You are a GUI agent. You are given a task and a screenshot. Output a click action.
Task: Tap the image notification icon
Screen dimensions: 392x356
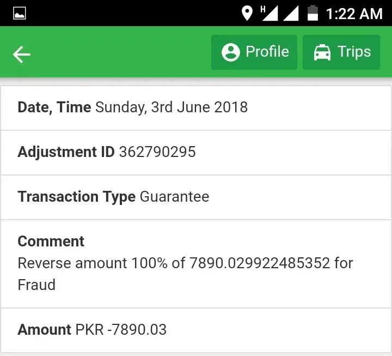point(20,14)
